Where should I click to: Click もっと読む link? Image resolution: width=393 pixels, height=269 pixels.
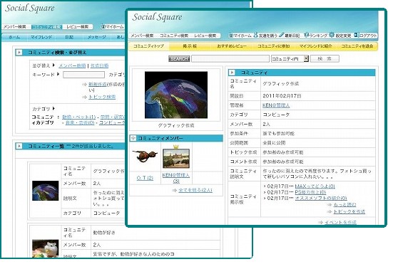coord(344,204)
